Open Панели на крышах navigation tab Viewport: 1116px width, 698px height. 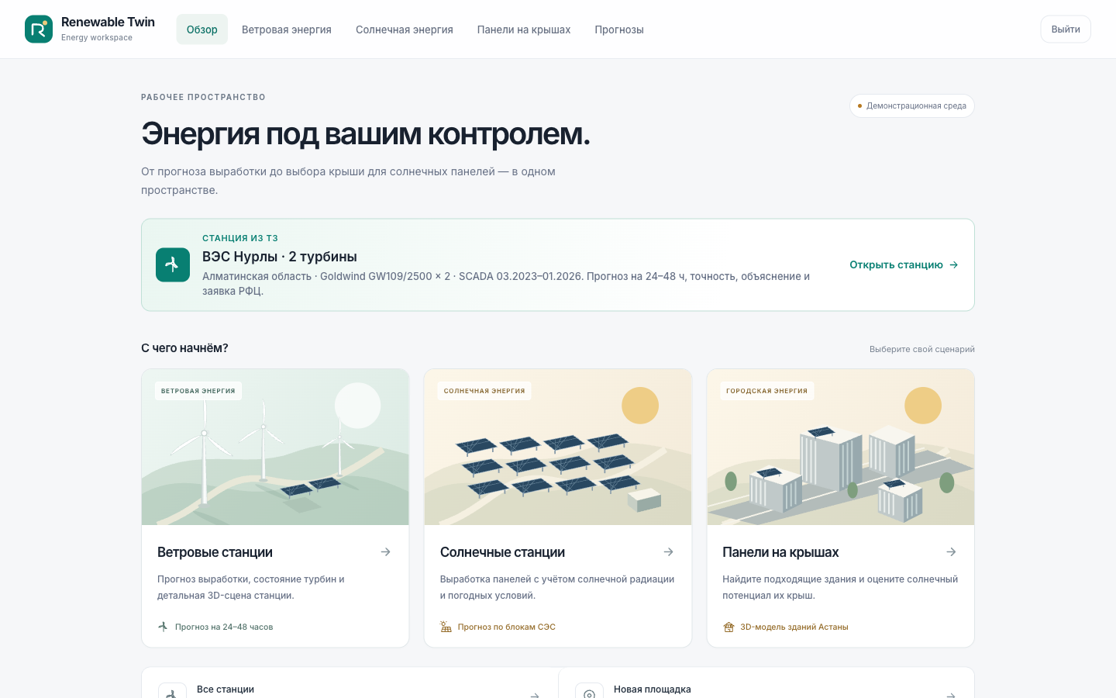(524, 29)
